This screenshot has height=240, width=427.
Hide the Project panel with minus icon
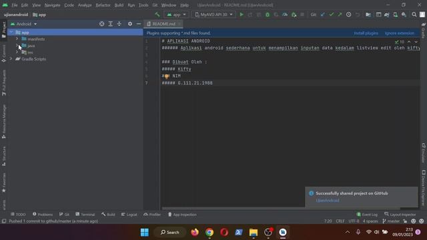[x=139, y=24]
